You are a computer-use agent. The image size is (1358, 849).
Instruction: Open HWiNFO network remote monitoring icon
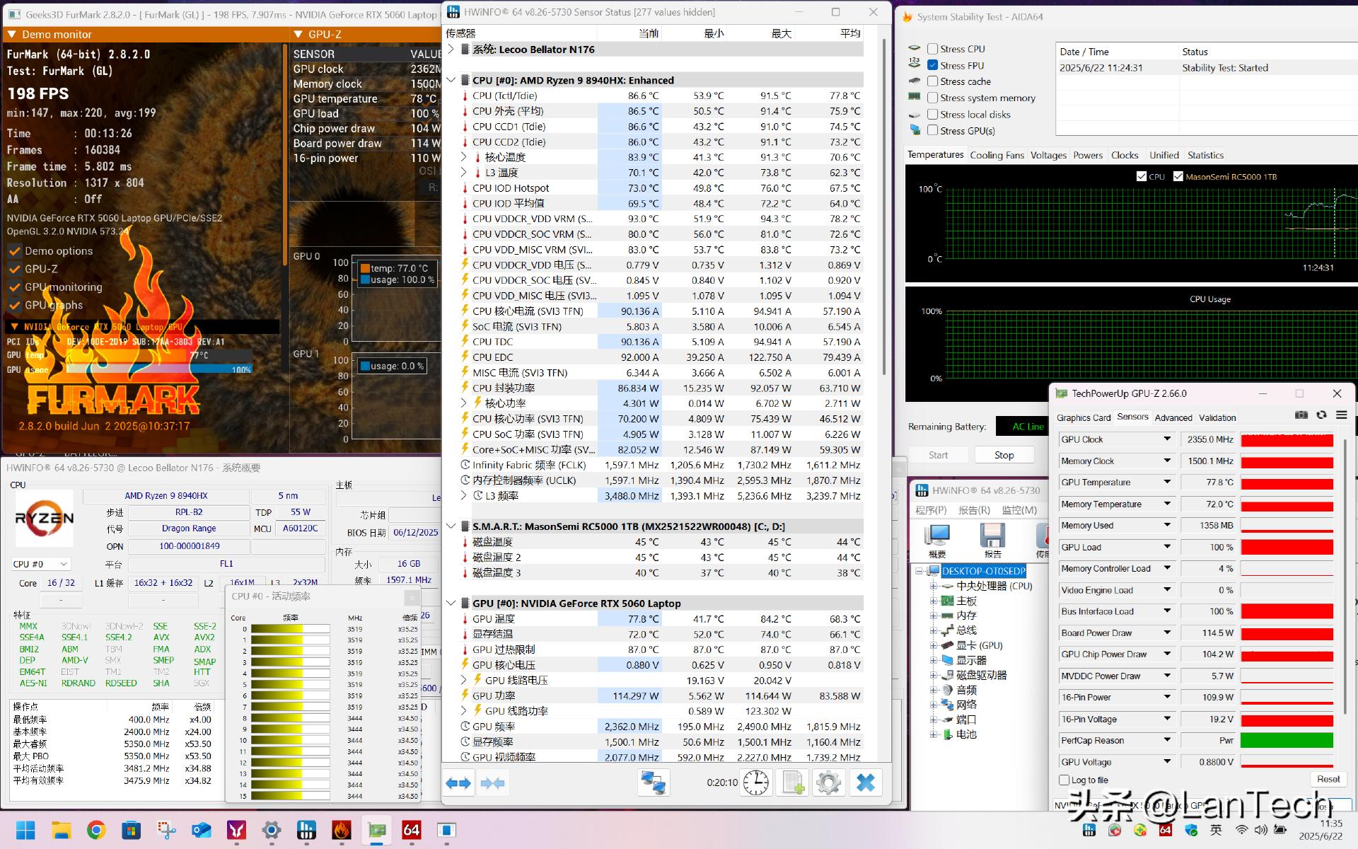(x=653, y=782)
